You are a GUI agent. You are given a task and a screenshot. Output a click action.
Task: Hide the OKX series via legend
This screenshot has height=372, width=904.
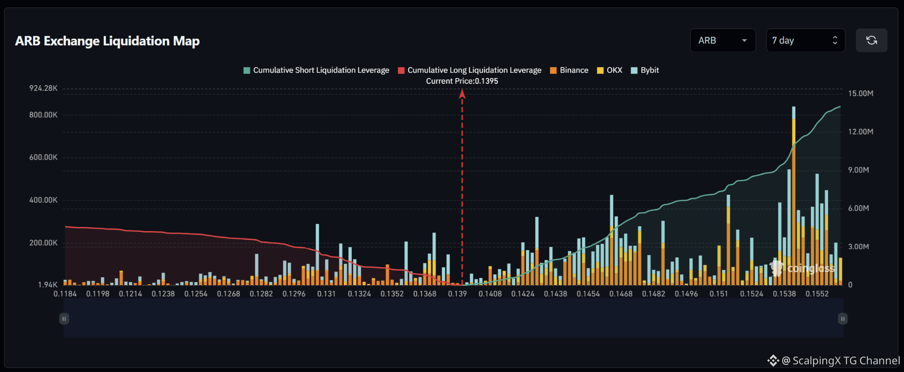point(610,70)
